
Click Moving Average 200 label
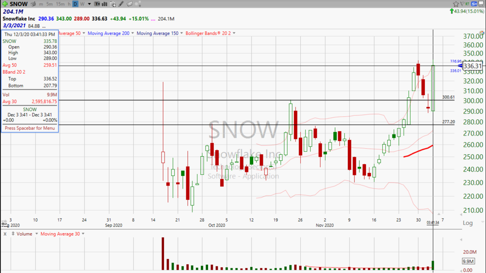coord(108,33)
